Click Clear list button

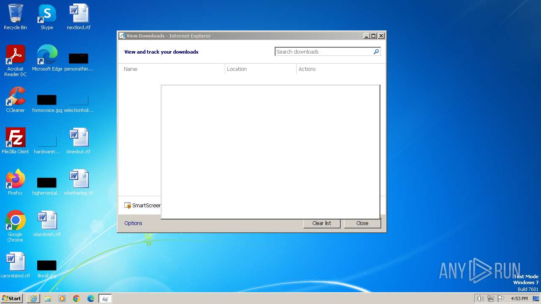point(322,223)
